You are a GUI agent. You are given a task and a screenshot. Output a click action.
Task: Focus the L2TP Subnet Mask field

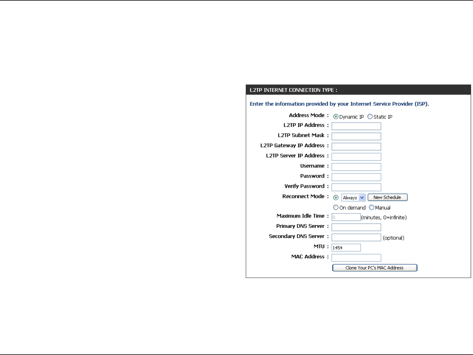point(356,137)
